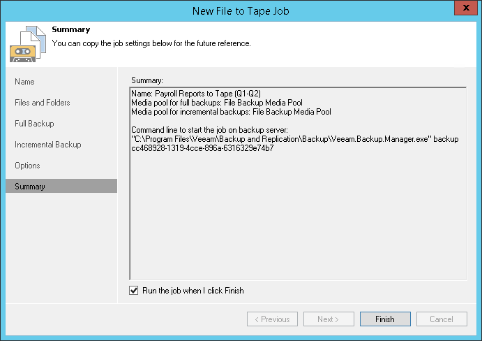
Task: Select the Incremental Backup step
Action: tap(48, 145)
